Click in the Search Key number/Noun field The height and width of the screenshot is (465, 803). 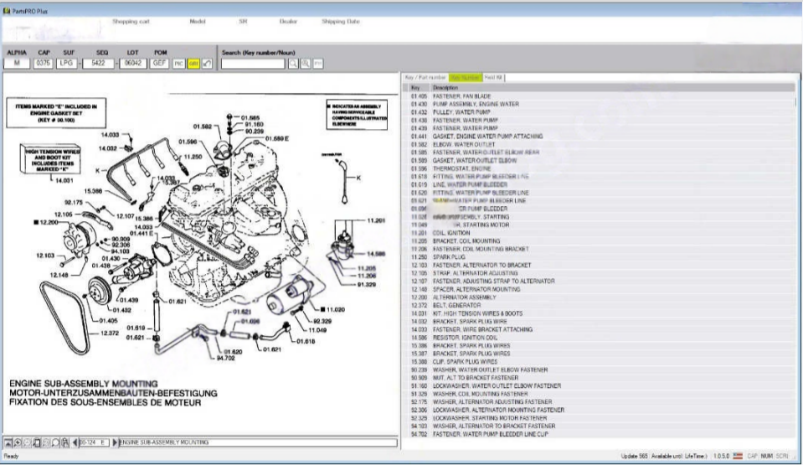[253, 64]
